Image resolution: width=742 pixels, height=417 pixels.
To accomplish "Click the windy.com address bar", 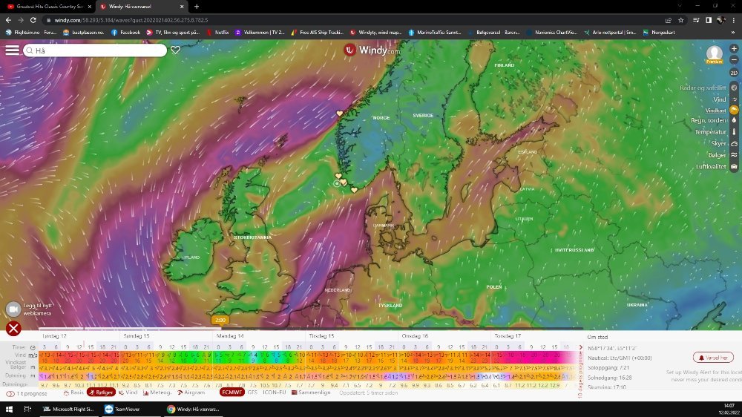I will [352, 20].
